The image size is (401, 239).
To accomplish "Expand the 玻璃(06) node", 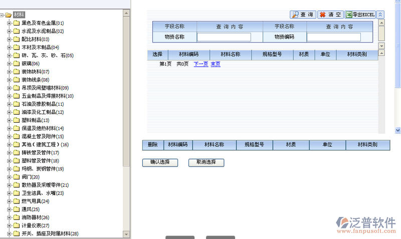I will 9,64.
